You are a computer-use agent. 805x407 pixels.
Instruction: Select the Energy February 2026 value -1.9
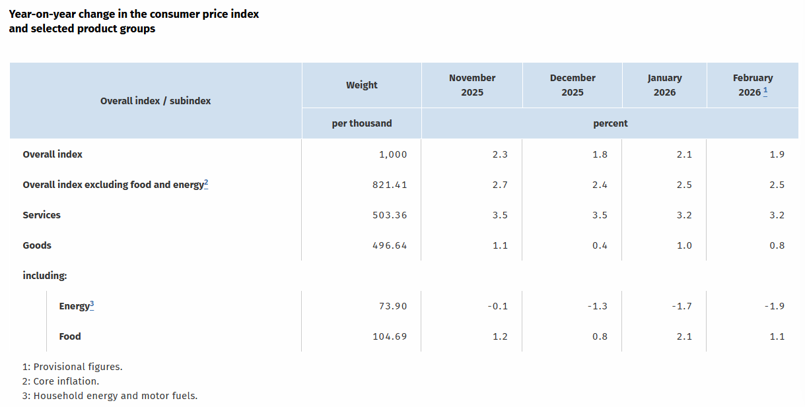(775, 306)
